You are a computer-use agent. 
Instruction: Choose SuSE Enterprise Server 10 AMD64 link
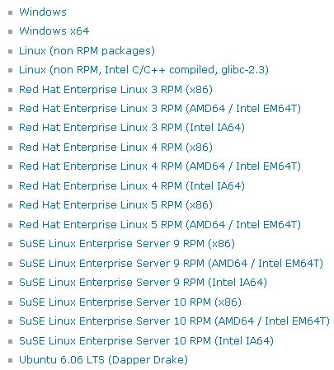pyautogui.click(x=174, y=321)
